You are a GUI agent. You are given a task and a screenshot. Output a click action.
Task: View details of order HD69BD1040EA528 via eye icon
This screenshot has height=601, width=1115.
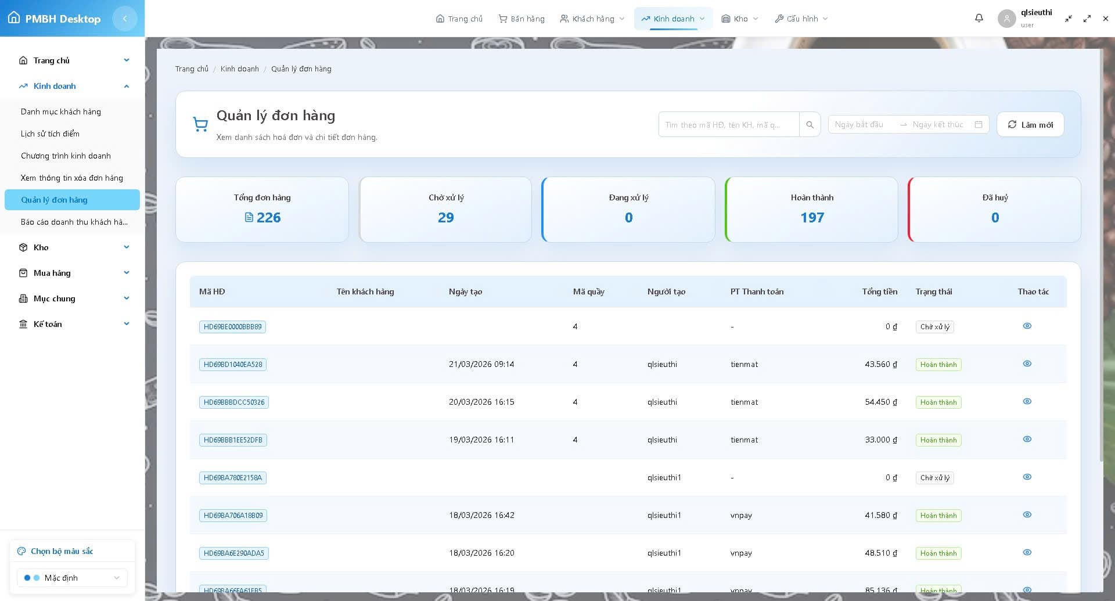(1027, 364)
